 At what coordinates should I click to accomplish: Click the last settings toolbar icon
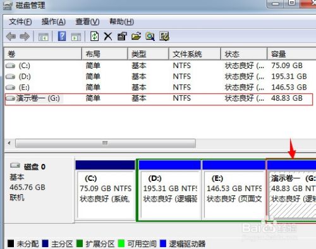164,37
